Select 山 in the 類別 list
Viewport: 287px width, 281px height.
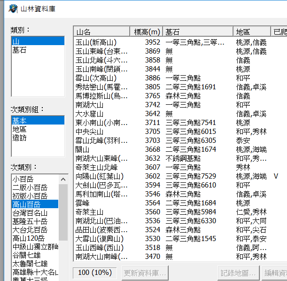16,41
